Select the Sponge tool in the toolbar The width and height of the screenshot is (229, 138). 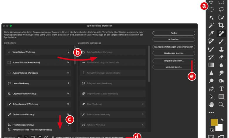click(x=221, y=81)
